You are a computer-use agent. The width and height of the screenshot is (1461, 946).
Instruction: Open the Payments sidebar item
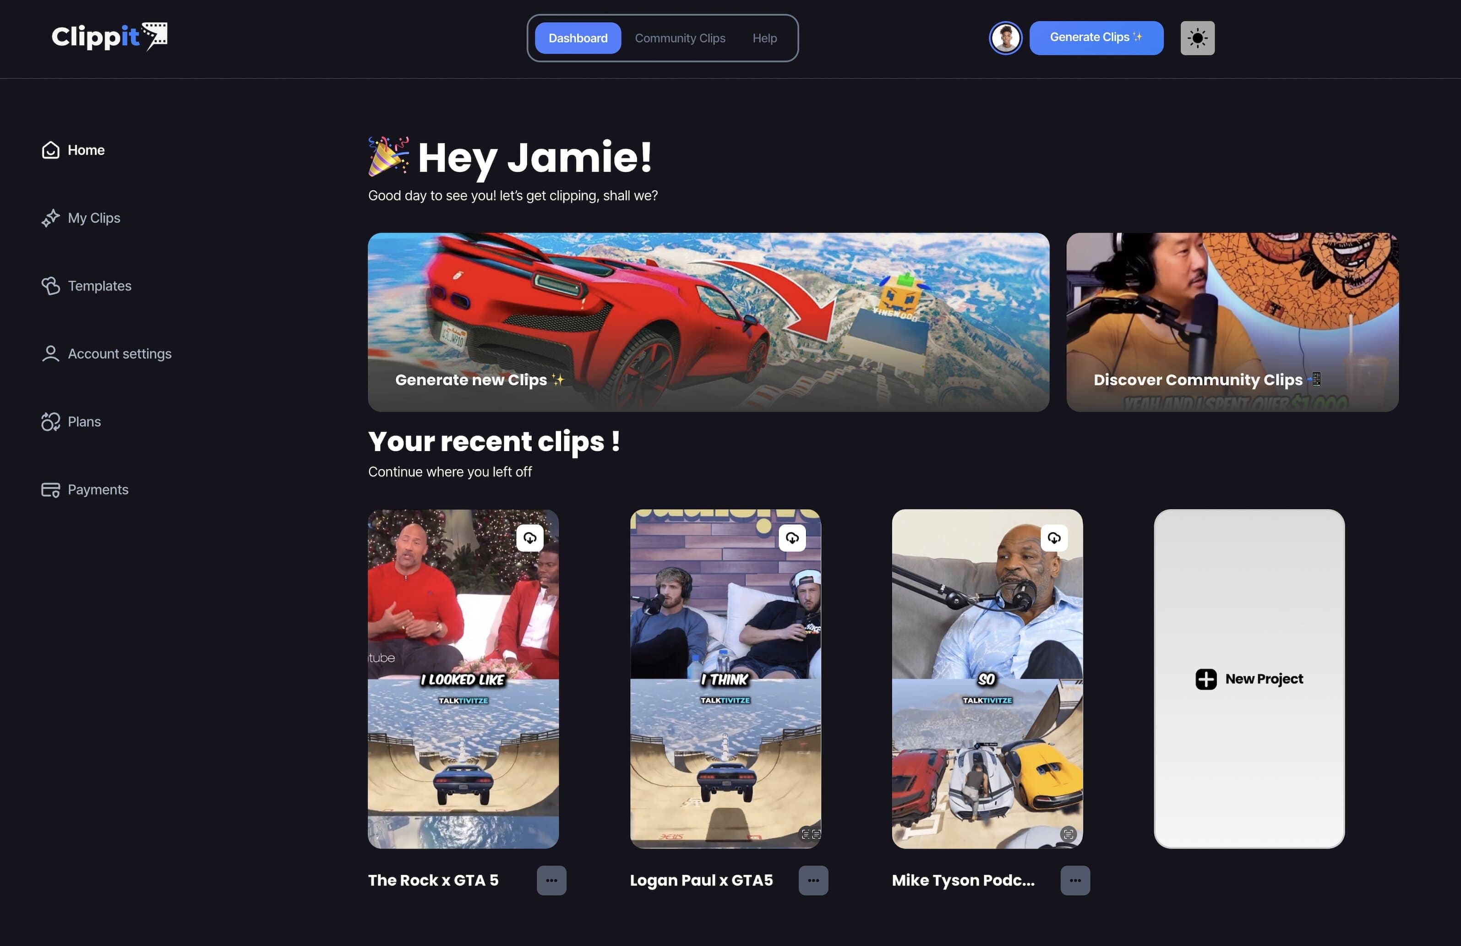point(98,489)
